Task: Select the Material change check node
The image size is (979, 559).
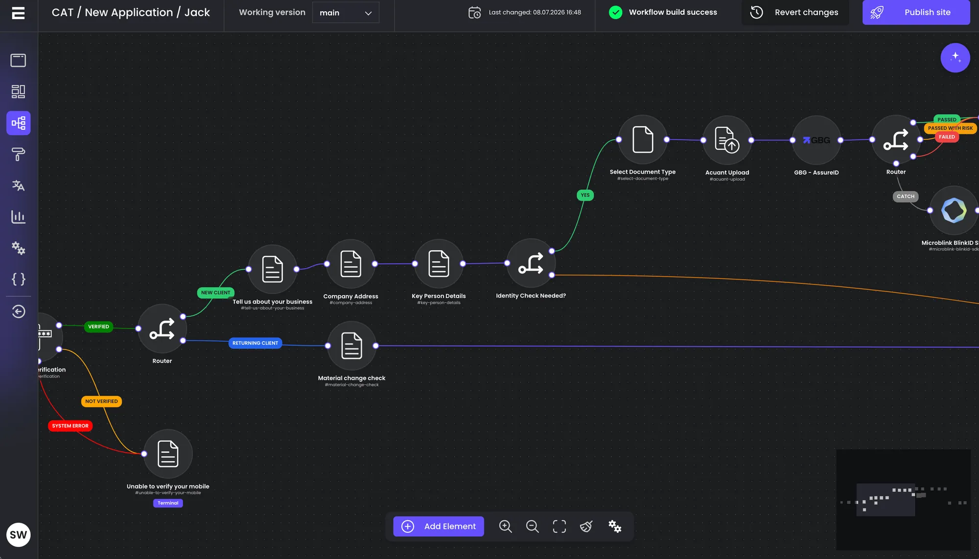Action: [x=351, y=346]
